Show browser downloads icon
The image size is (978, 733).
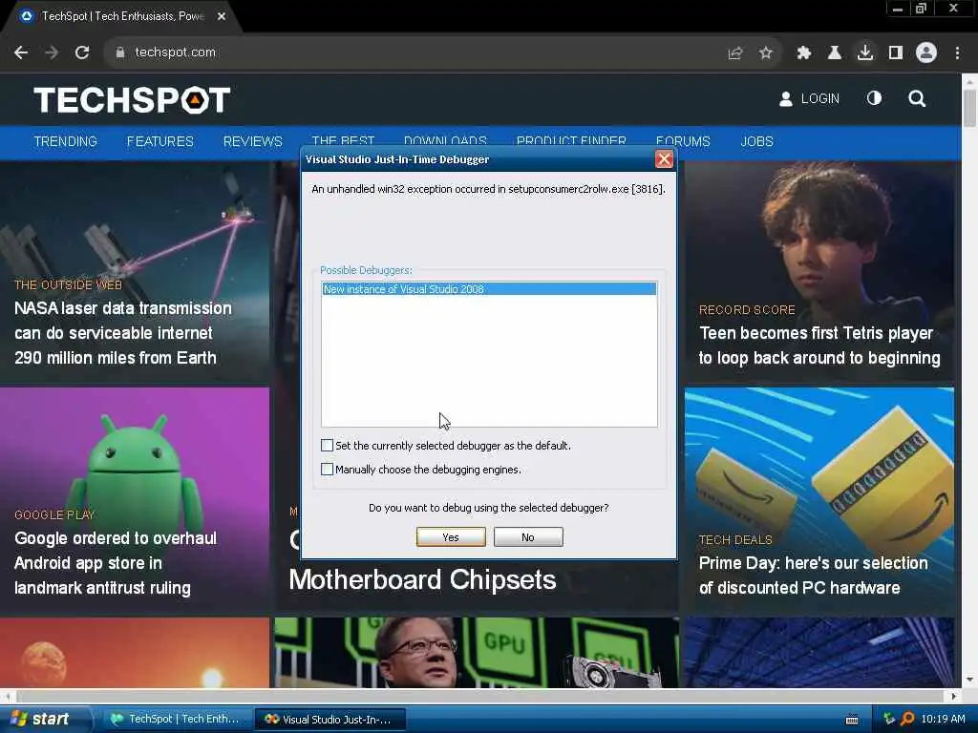click(865, 53)
